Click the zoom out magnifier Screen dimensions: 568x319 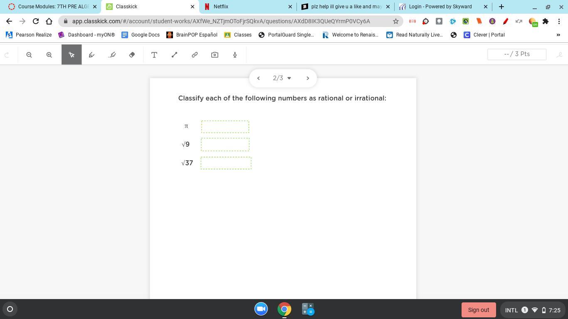pos(29,55)
